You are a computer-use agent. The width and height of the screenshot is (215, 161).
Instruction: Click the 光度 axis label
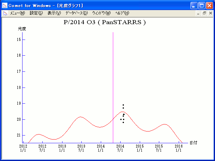[x=22, y=29]
